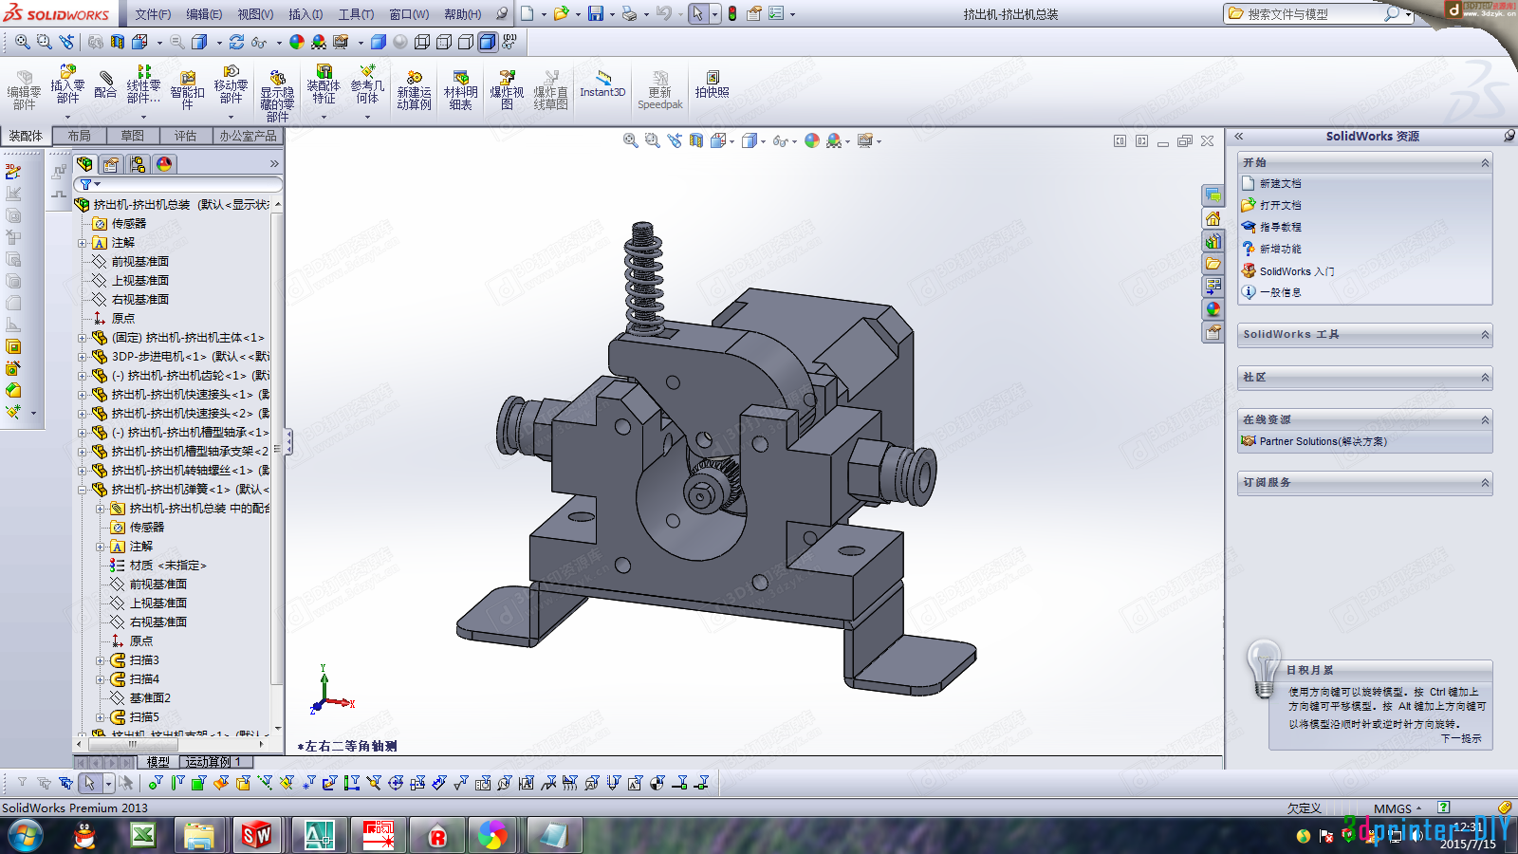Click Reference Geometry (参考几何体) tool
This screenshot has height=854, width=1518.
367,85
